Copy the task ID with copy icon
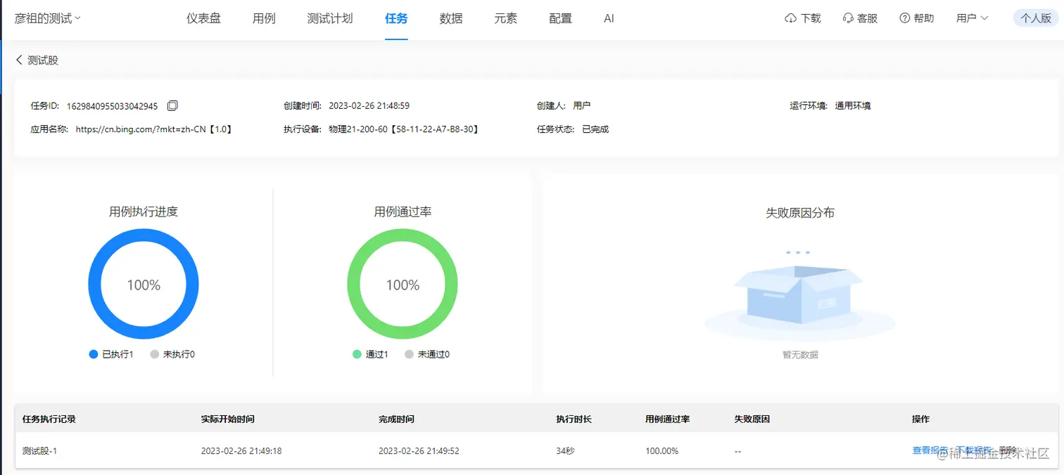Screen dimensions: 1064x475 tap(172, 105)
